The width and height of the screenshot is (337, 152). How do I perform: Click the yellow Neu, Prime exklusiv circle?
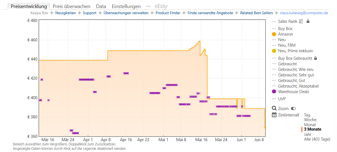click(274, 51)
